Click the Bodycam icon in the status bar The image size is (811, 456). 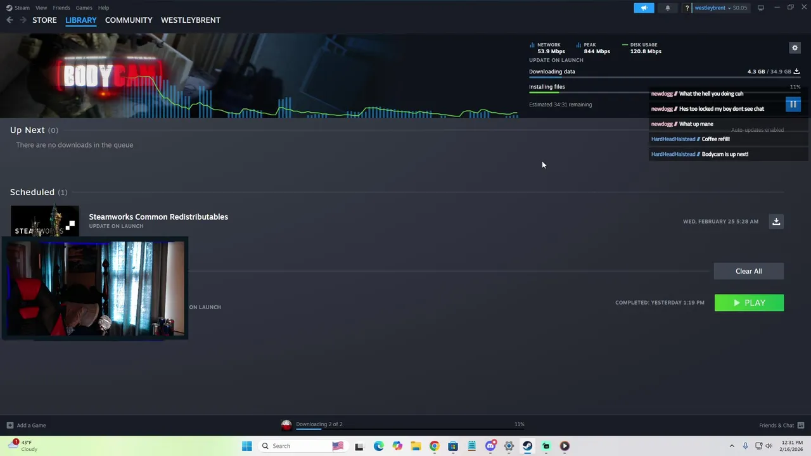coord(286,425)
